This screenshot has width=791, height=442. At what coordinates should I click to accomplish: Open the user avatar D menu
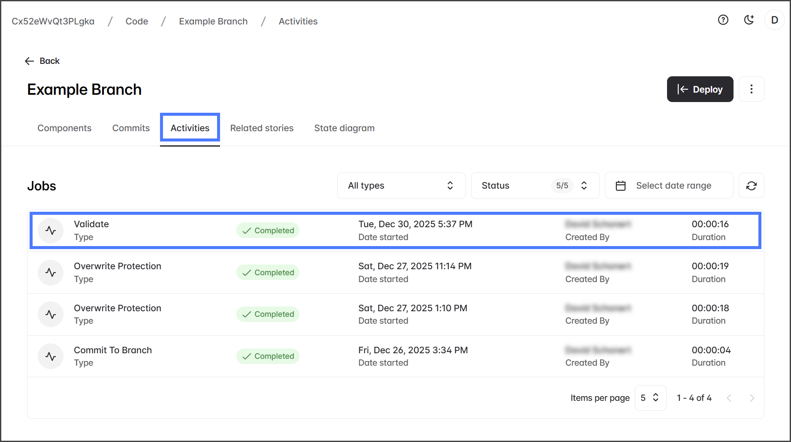[x=774, y=20]
